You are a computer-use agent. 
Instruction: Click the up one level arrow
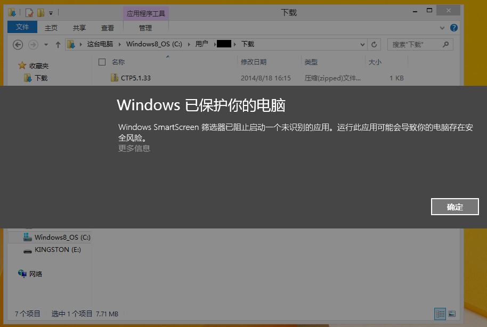pyautogui.click(x=58, y=45)
